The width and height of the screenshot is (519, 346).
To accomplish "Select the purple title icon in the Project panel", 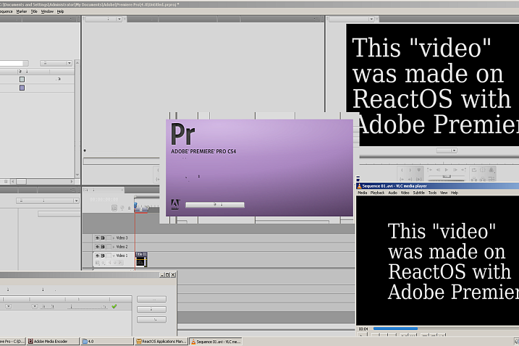I will [22, 88].
